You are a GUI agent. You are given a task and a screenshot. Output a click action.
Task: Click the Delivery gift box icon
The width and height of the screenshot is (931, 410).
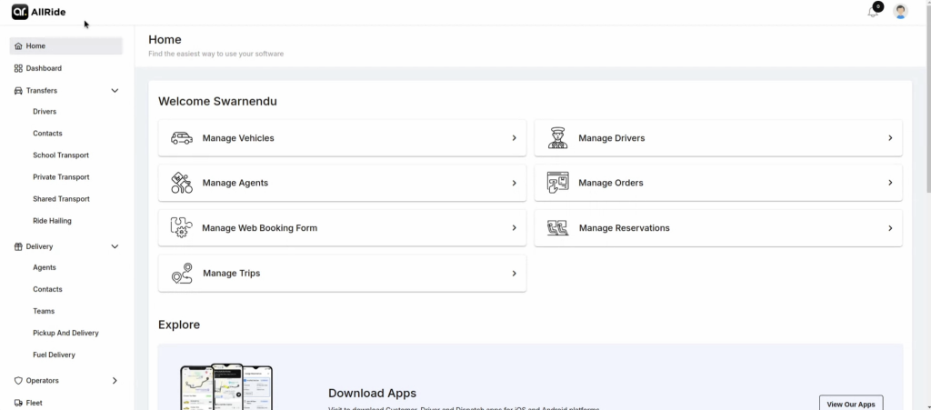coord(18,246)
